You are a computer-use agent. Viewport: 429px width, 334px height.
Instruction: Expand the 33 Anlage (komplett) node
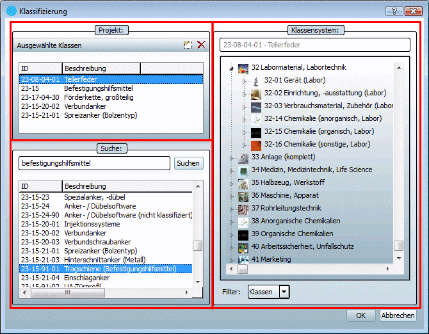coord(231,158)
